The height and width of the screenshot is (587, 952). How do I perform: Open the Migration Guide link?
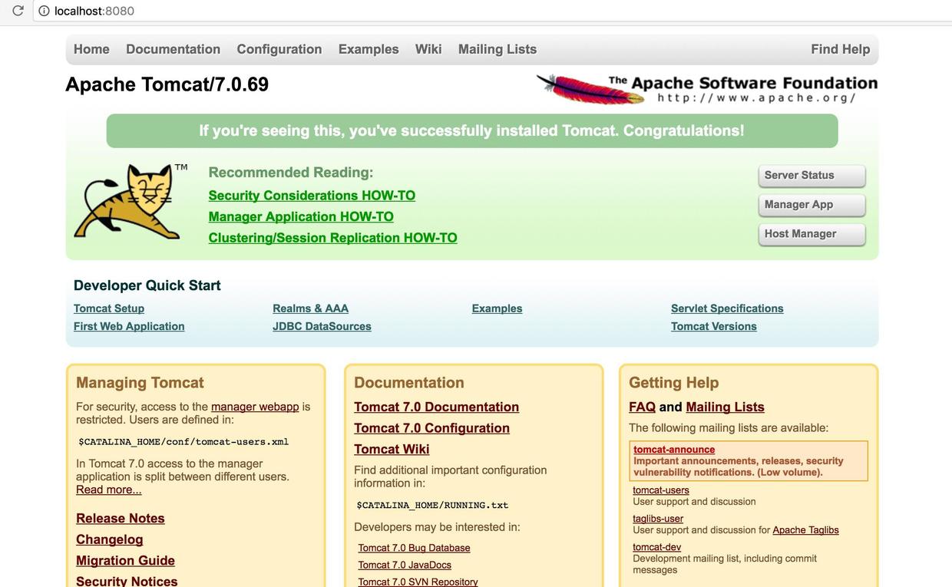click(x=126, y=561)
